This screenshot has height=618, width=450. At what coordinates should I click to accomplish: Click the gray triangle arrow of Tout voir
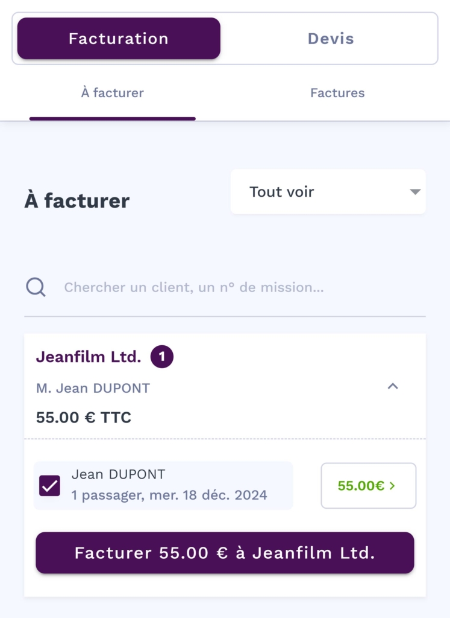(x=414, y=192)
